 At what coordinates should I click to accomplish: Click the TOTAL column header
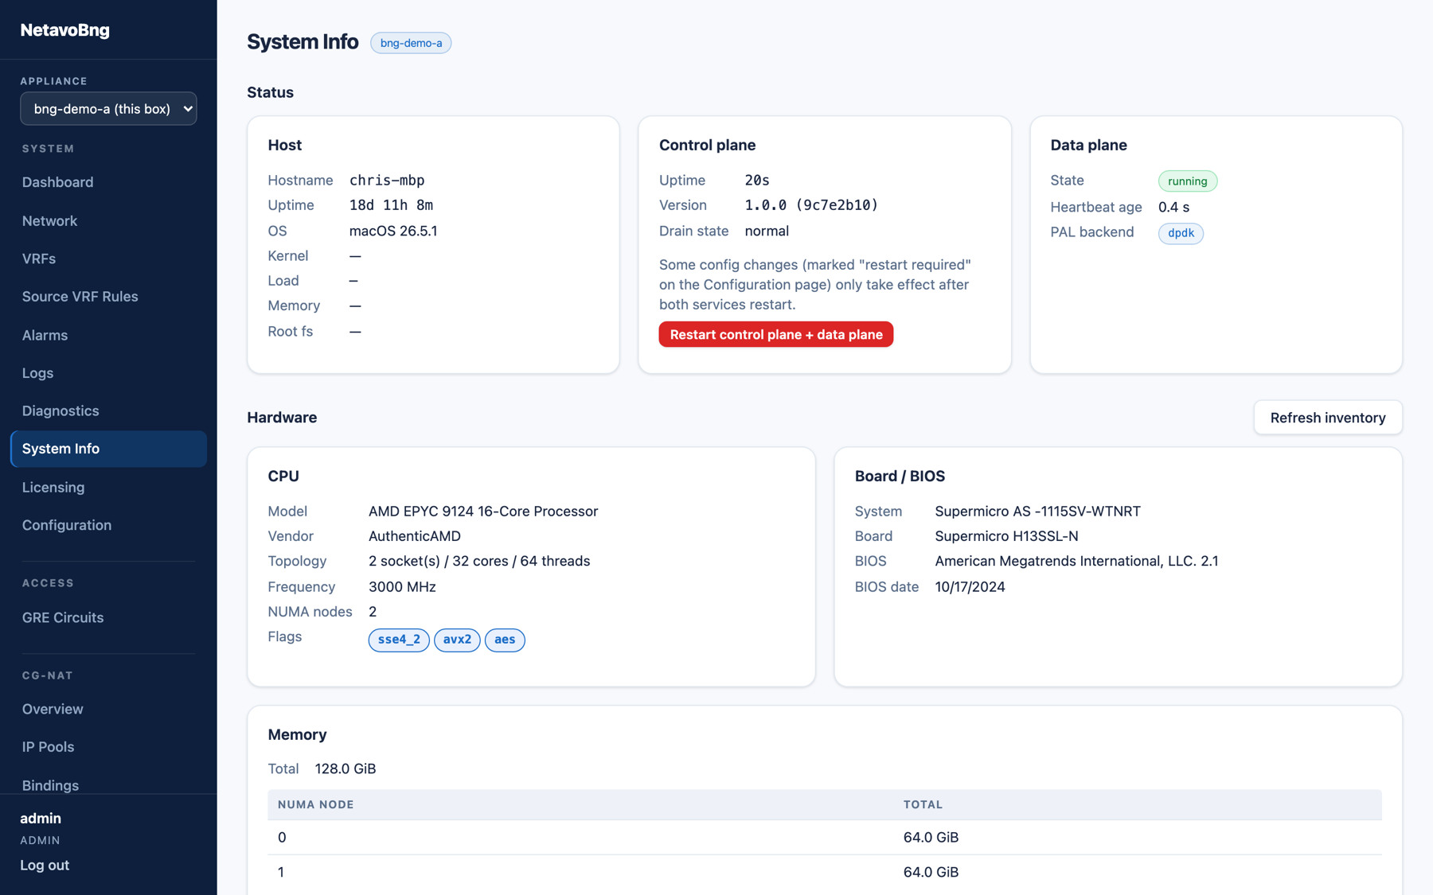(923, 804)
